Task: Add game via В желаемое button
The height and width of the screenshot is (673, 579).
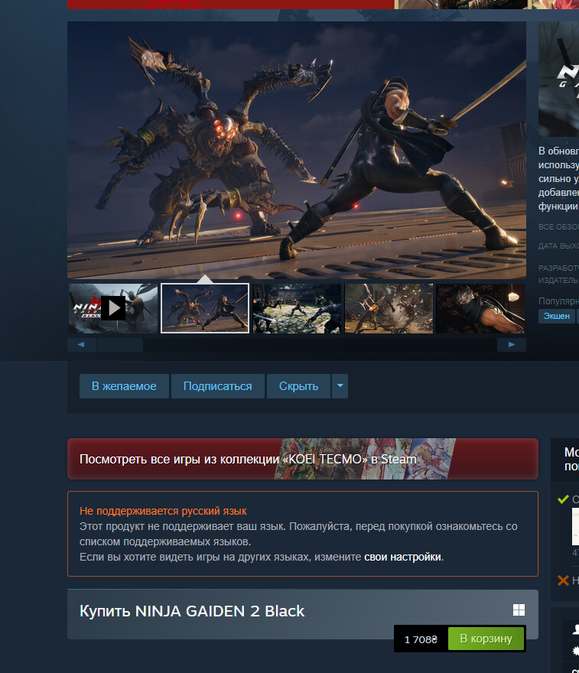Action: [x=124, y=386]
